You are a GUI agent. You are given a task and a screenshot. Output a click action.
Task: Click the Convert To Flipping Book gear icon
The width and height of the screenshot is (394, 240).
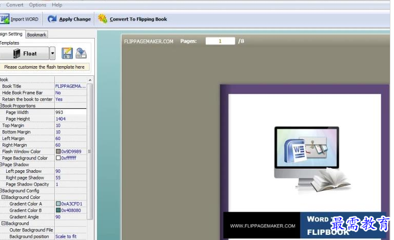103,18
